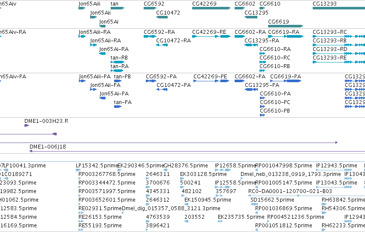Select the CG10472 gene label
This screenshot has width=365, height=232.
[168, 12]
